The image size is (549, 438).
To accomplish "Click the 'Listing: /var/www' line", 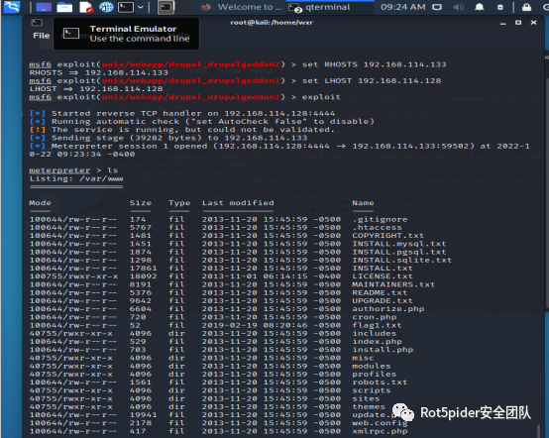I will pyautogui.click(x=76, y=178).
